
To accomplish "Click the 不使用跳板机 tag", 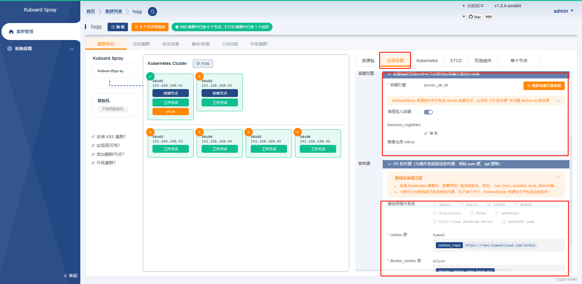I will pyautogui.click(x=113, y=109).
